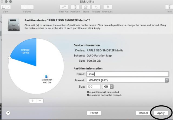Apply the partition changes
This screenshot has width=173, height=120.
point(161,113)
